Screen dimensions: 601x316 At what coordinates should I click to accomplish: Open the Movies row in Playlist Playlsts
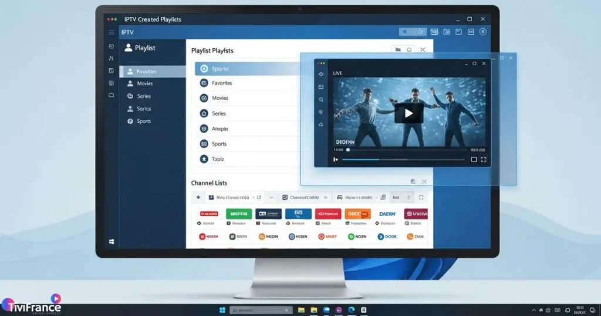248,98
